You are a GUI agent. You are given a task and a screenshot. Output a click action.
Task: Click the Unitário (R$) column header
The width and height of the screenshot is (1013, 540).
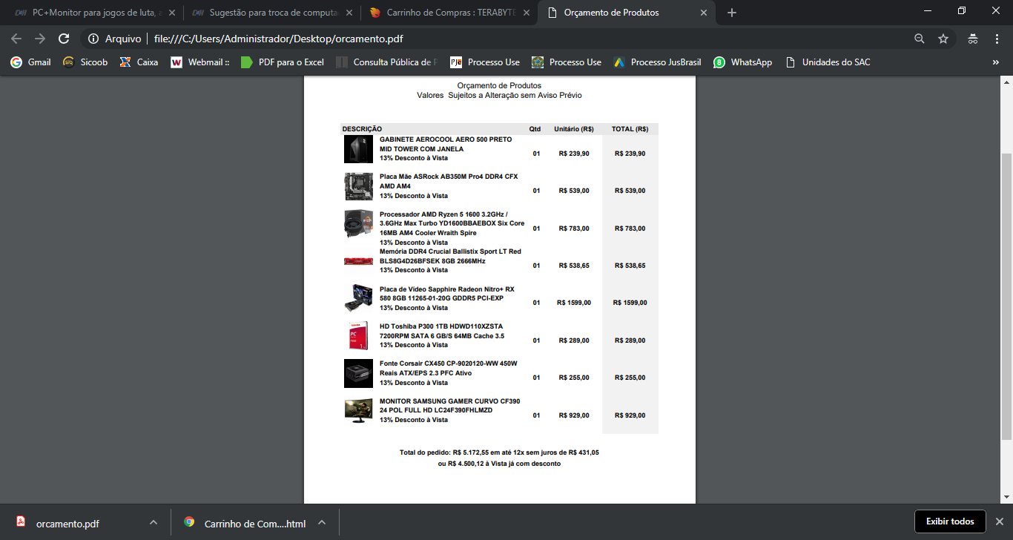[x=574, y=129]
